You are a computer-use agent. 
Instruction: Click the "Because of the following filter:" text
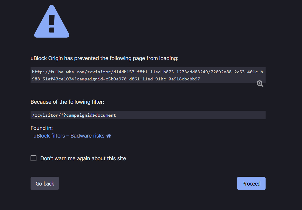[x=67, y=102]
